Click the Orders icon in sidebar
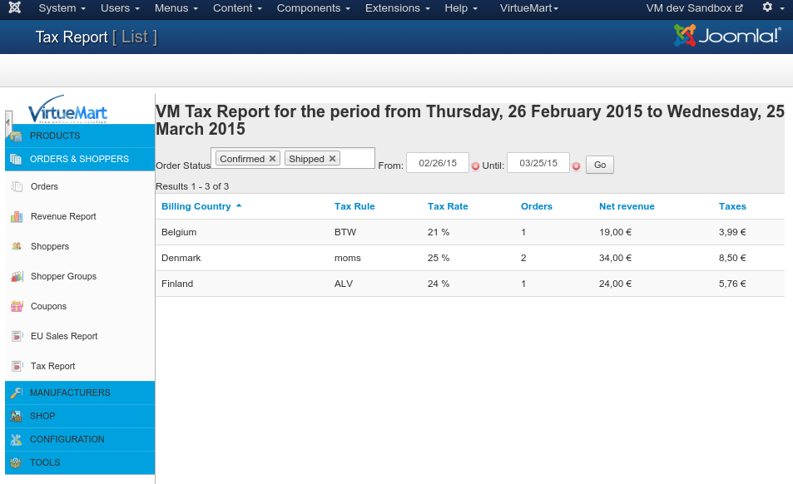This screenshot has height=484, width=793. pos(17,186)
